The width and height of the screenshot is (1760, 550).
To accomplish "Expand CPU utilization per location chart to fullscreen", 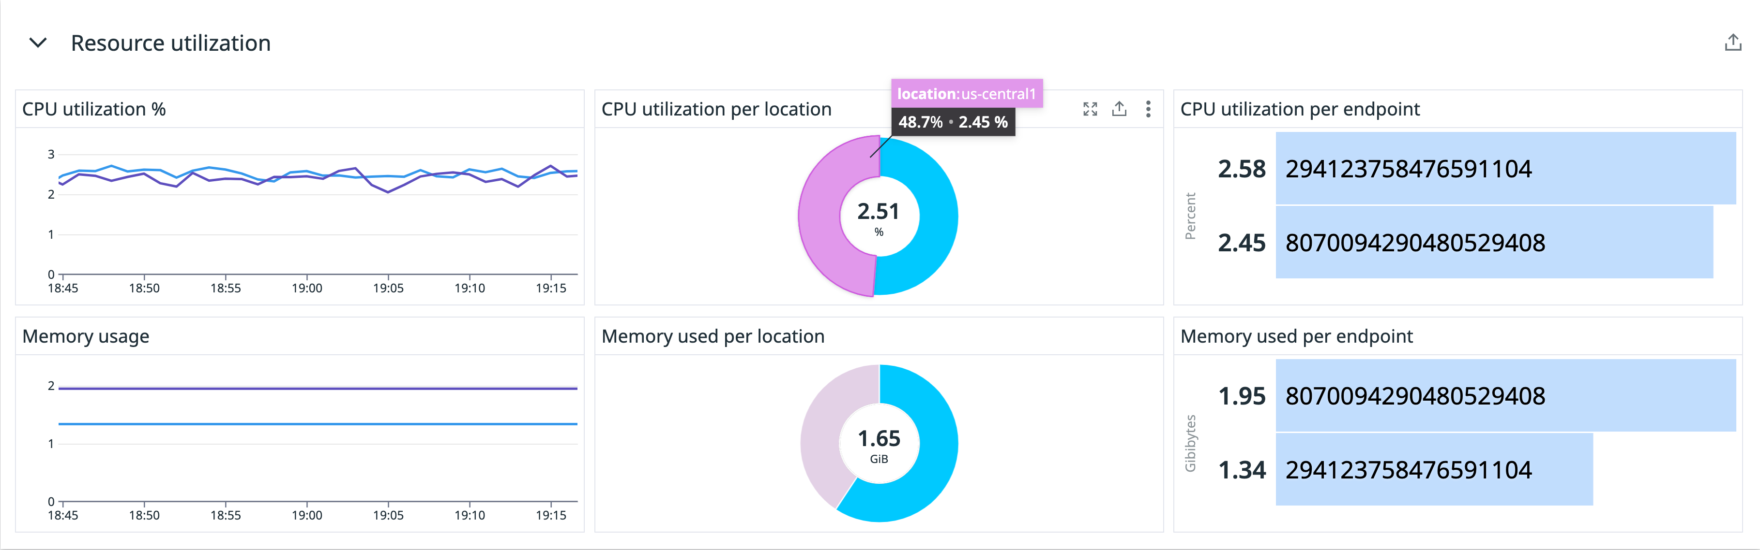I will [x=1091, y=108].
